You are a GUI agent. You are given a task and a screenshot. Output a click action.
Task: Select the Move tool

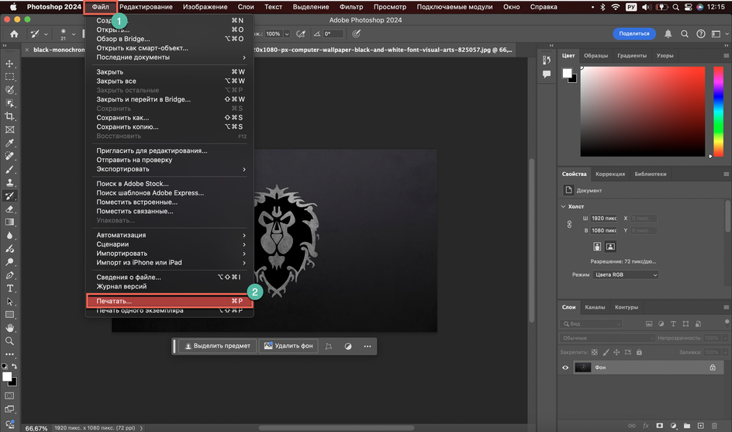(9, 64)
